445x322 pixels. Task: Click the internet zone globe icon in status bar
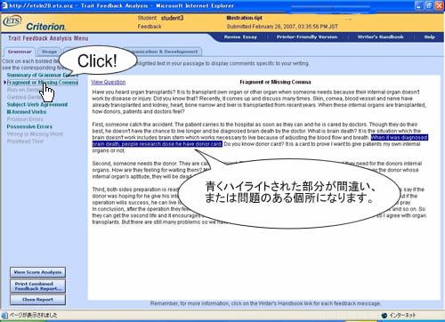tap(384, 316)
